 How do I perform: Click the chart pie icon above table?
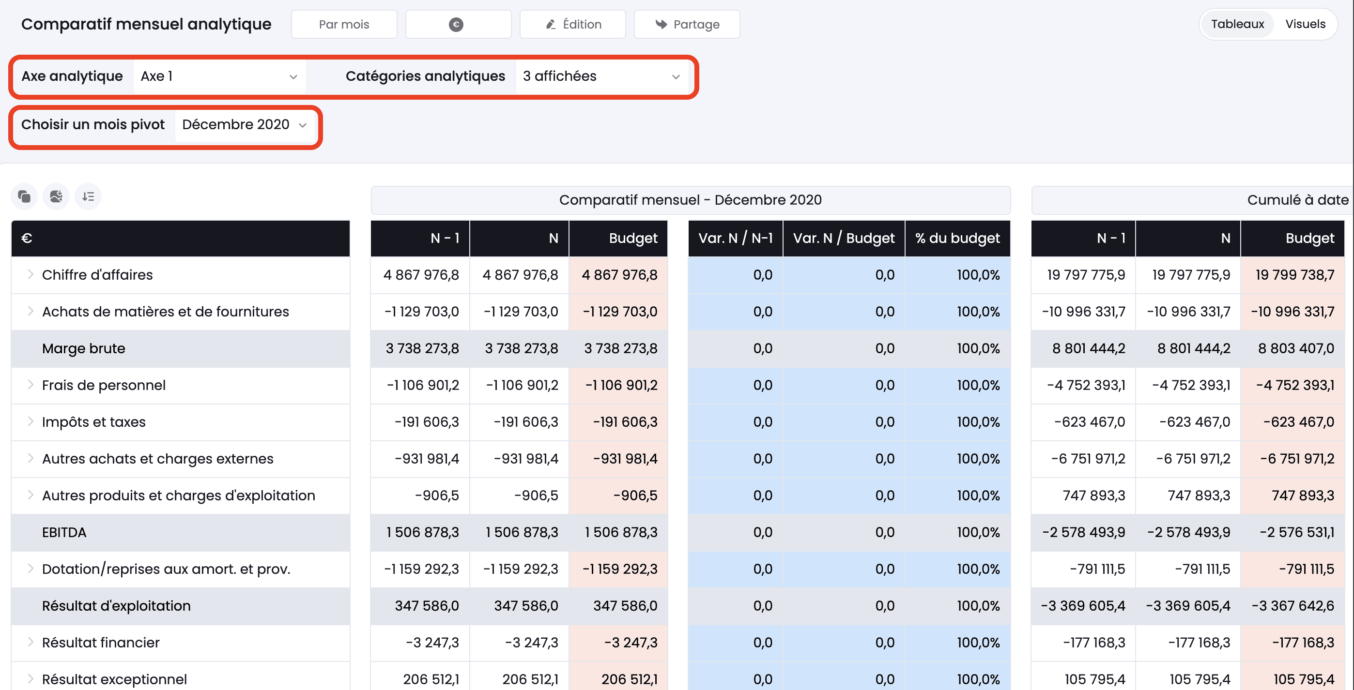[x=56, y=197]
